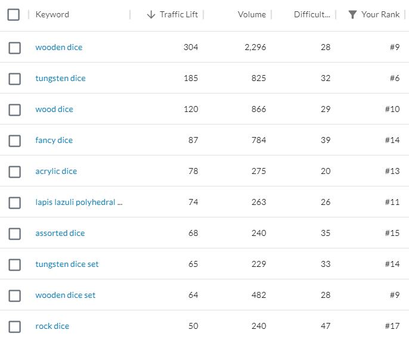Click the wooden dice set link
409x339 pixels.
point(66,295)
